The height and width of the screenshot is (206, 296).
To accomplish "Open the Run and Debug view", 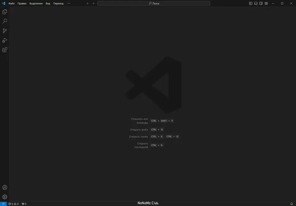I will 4,40.
